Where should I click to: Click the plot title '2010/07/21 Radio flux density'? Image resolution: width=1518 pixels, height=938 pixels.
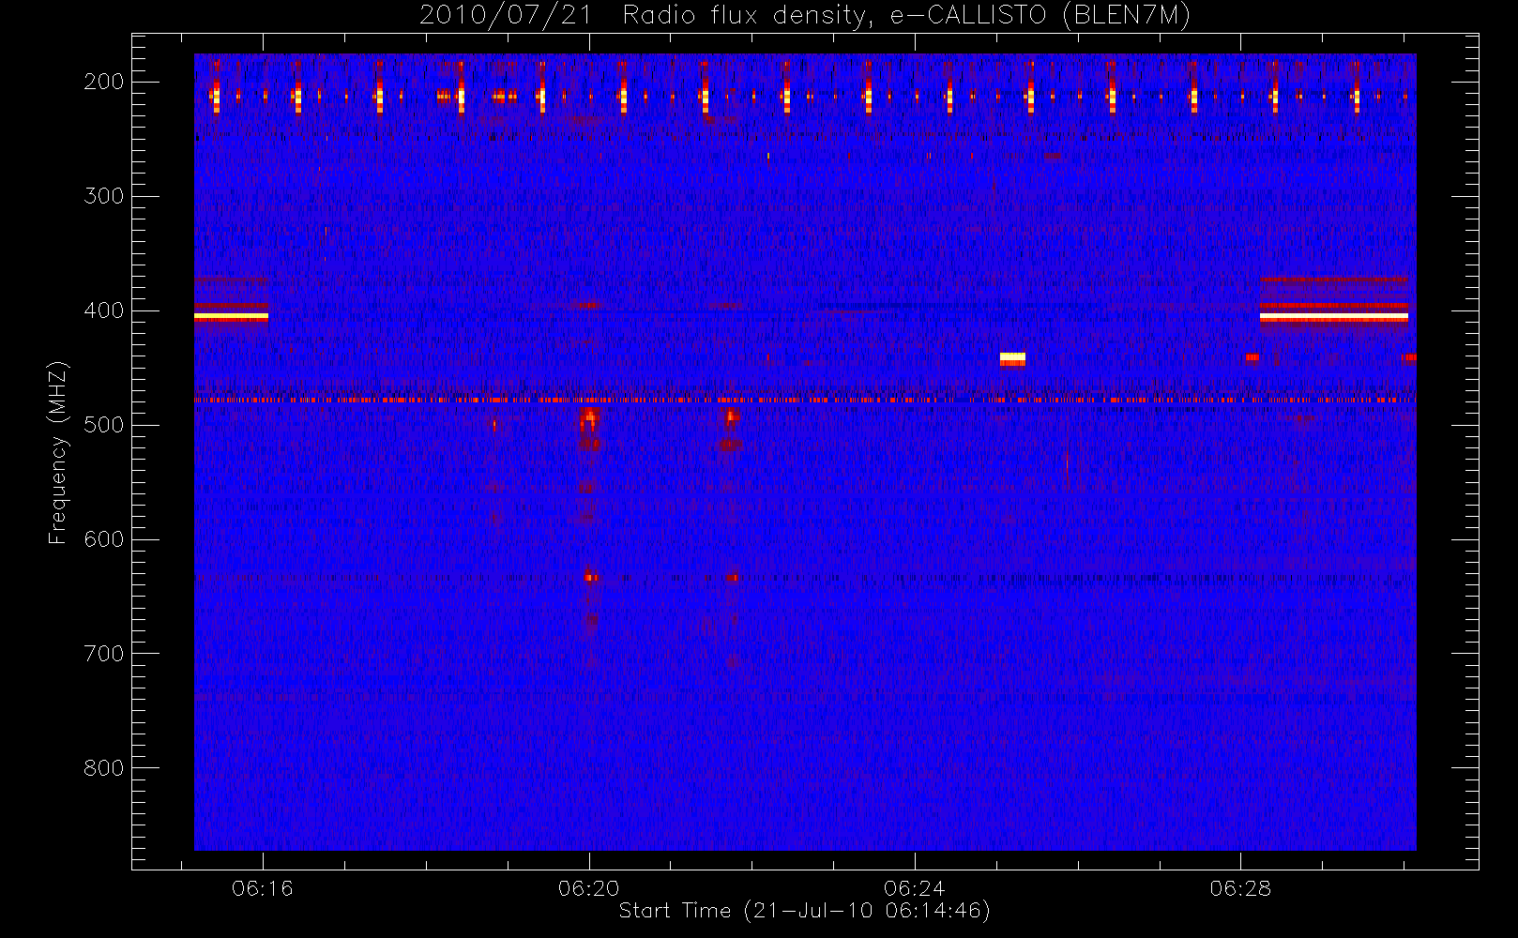804,16
